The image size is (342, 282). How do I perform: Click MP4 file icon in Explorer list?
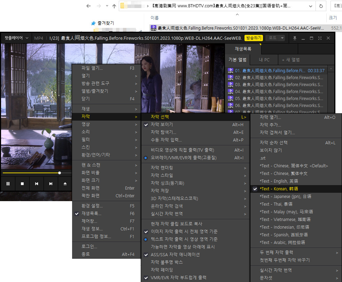pyautogui.click(x=153, y=28)
